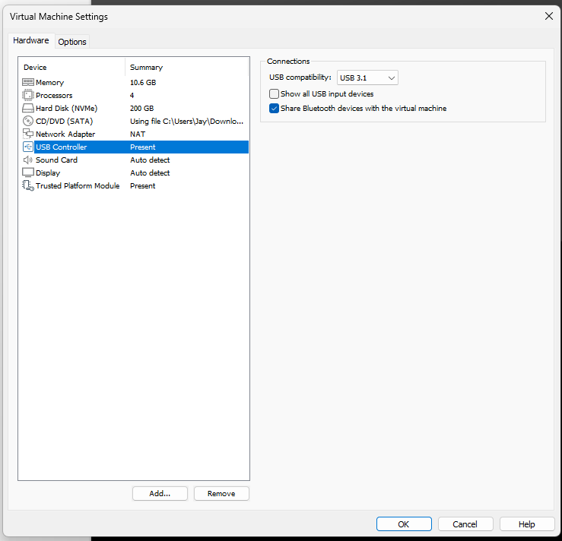The image size is (562, 541).
Task: Uncheck Share Bluetooth devices with virtual machine
Action: coord(275,108)
